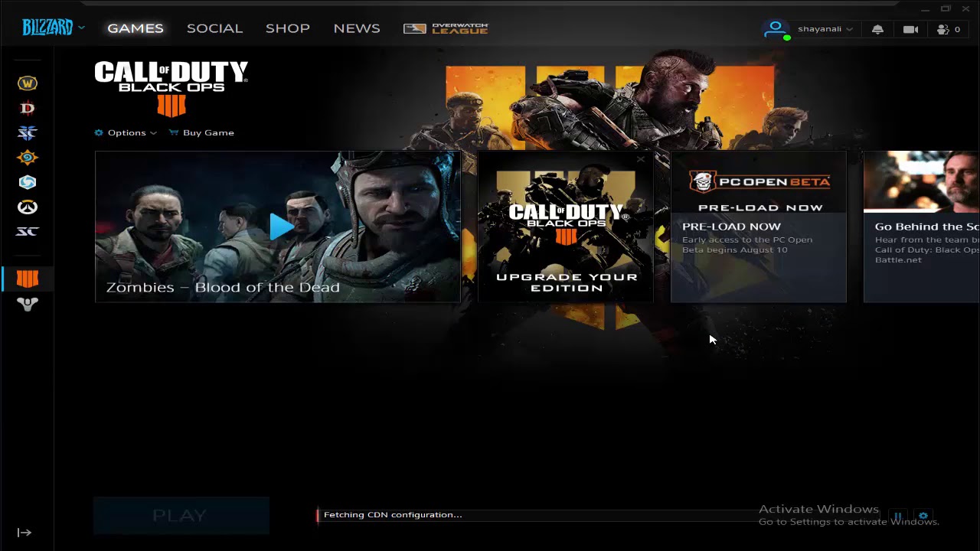Image resolution: width=980 pixels, height=551 pixels.
Task: Open the SHOP tab
Action: [x=288, y=28]
